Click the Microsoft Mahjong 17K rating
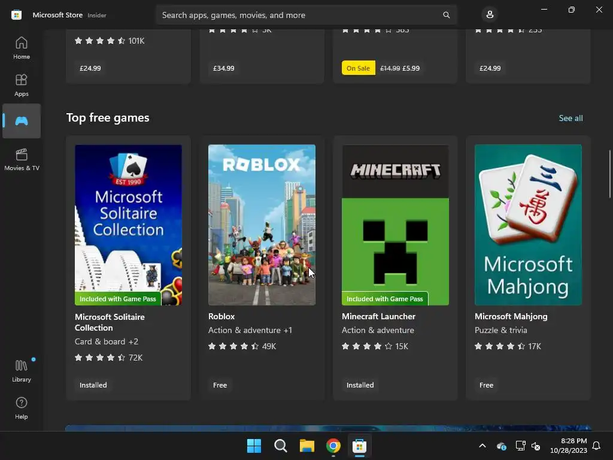 pyautogui.click(x=508, y=346)
